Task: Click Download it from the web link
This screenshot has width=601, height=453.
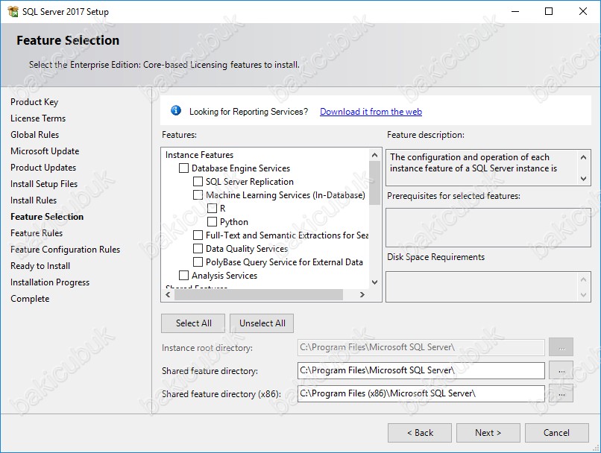Action: 371,112
